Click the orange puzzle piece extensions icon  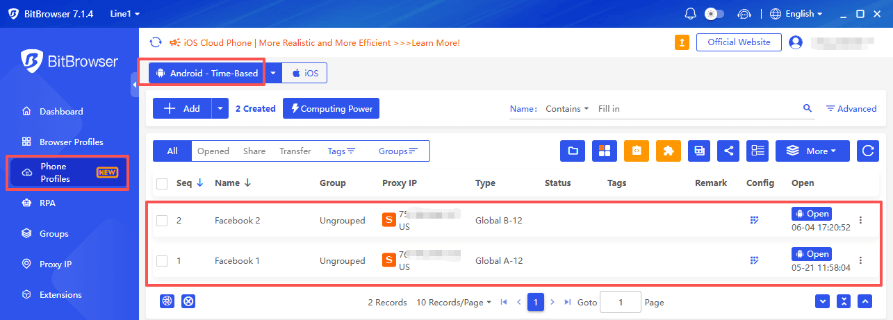tap(668, 151)
